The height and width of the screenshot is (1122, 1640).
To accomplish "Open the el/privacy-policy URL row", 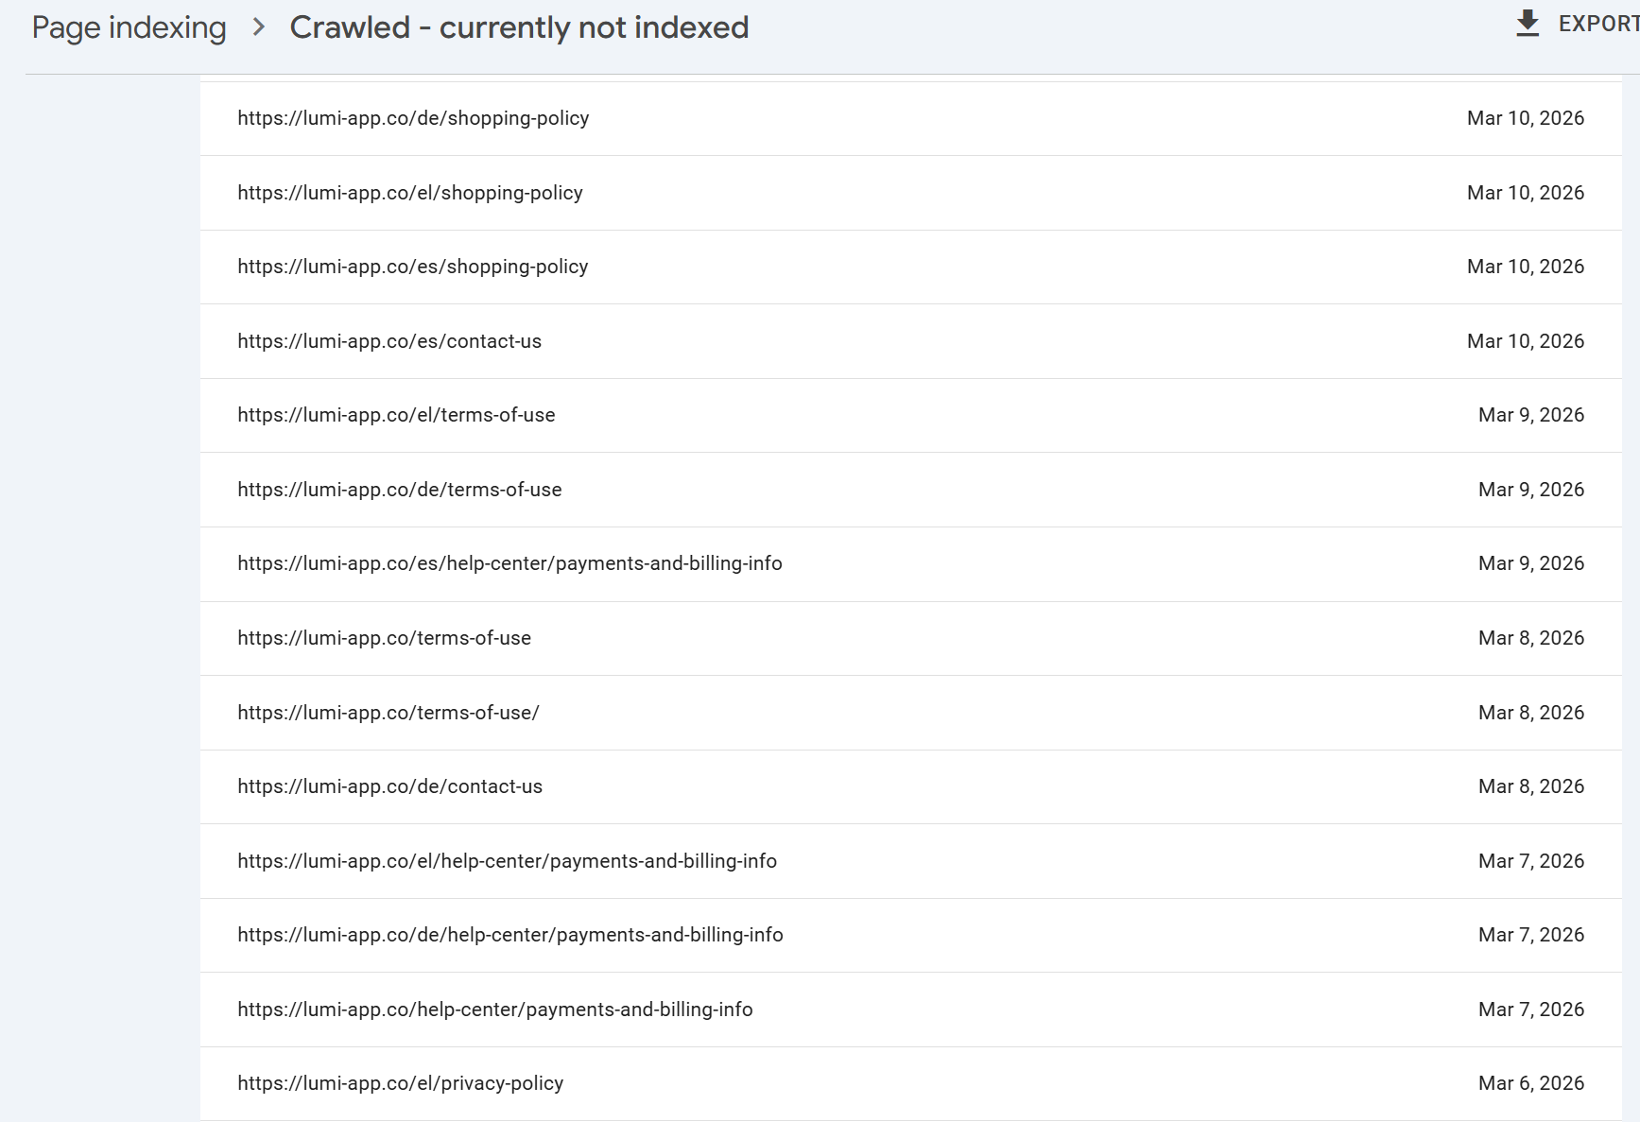I will [x=401, y=1083].
